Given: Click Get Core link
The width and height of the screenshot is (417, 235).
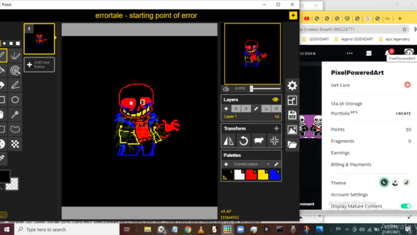Looking at the screenshot, I should coord(340,85).
